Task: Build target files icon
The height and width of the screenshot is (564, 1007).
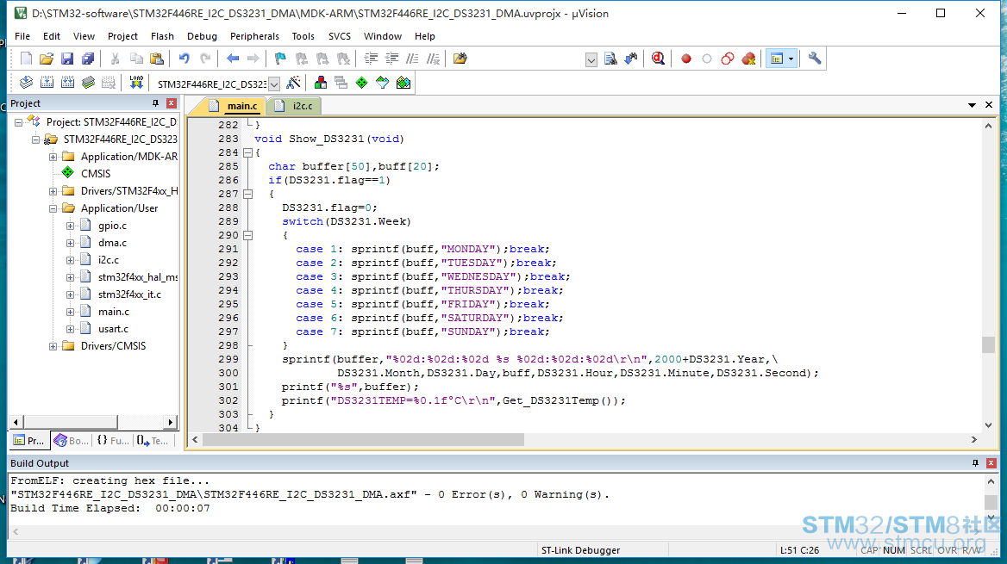Action: (47, 83)
